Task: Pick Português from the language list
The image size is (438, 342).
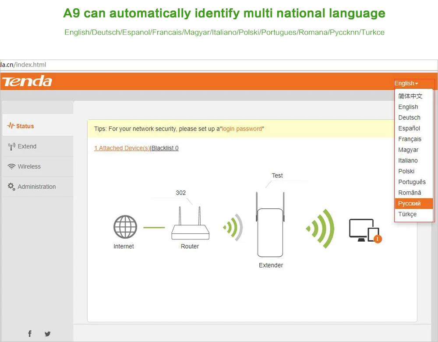Action: 414,182
